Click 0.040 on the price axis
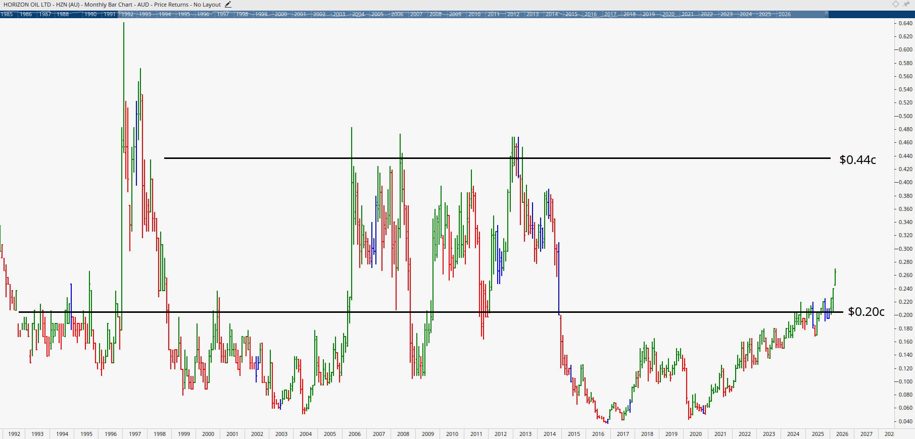 click(906, 421)
